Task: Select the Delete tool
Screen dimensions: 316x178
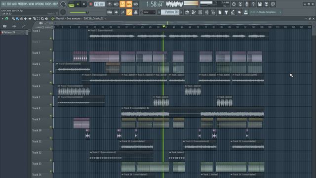Action: pyautogui.click(x=22, y=19)
